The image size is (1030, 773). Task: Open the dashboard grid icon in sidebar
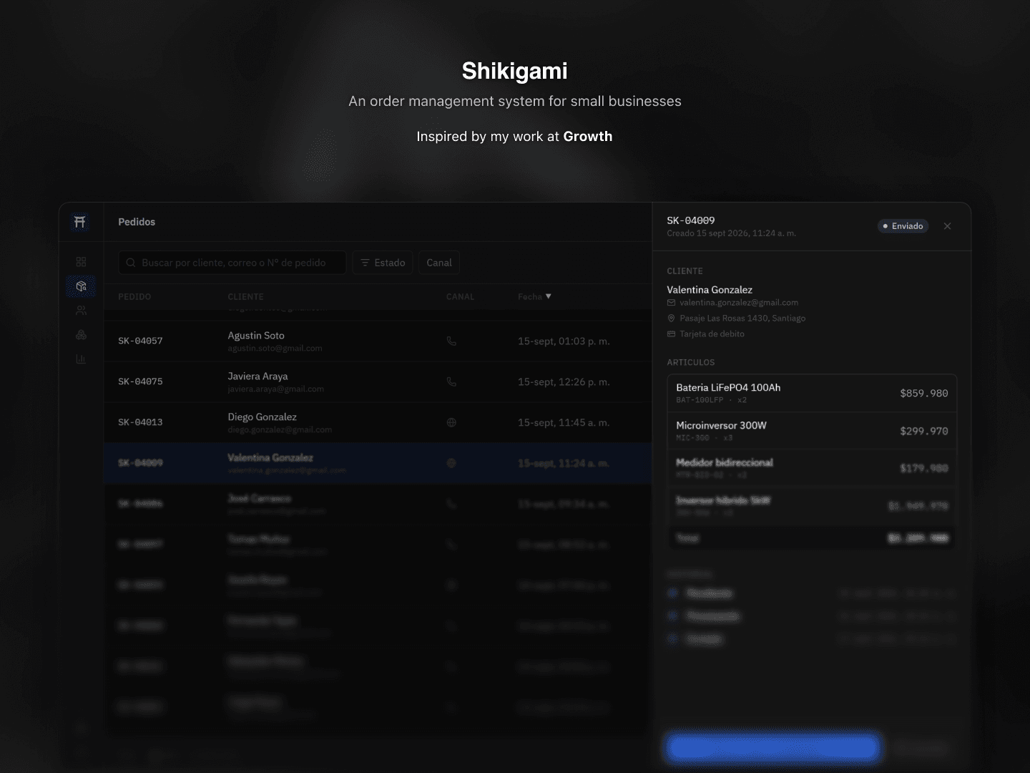(81, 262)
